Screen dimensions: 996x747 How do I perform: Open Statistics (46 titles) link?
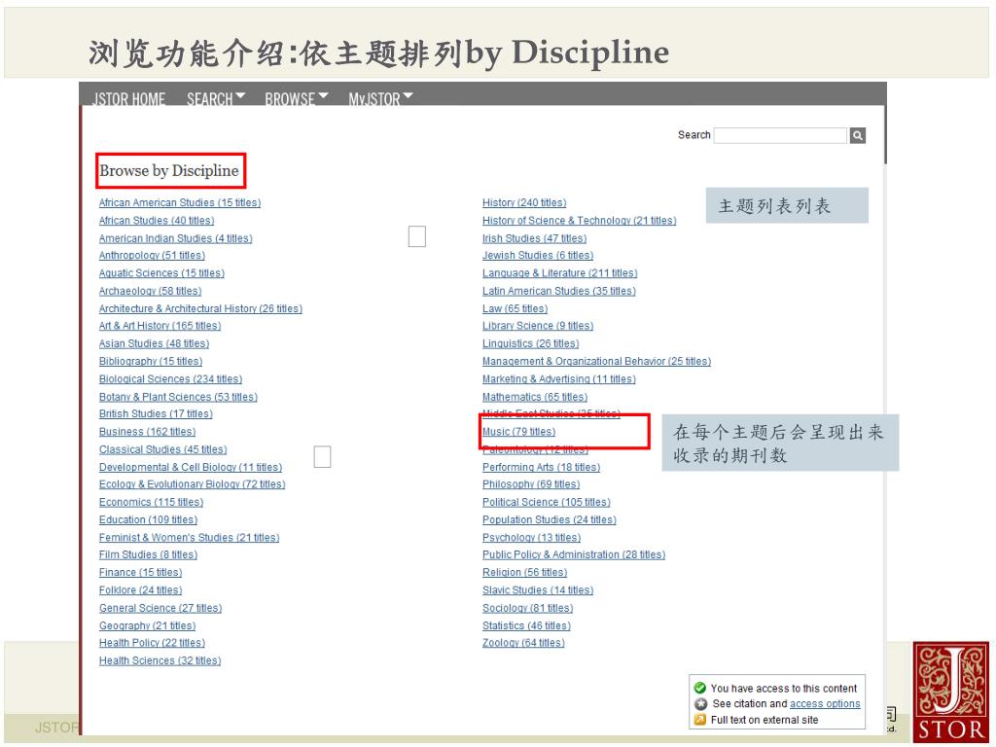point(526,626)
